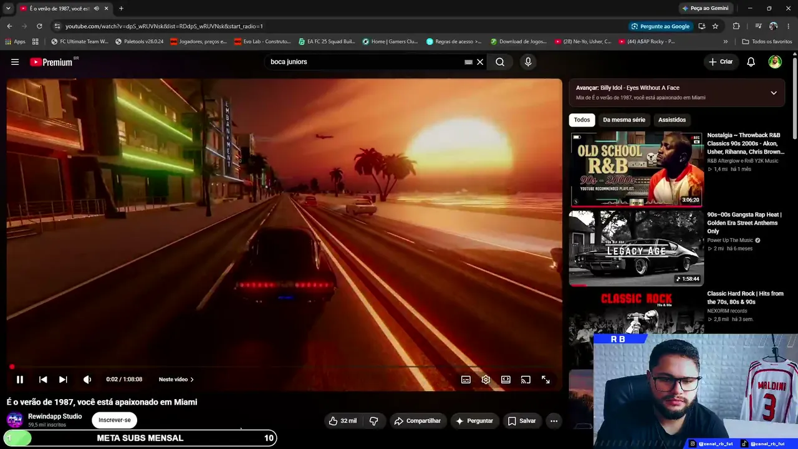Skip to previous video
This screenshot has width=798, height=449.
coord(43,379)
